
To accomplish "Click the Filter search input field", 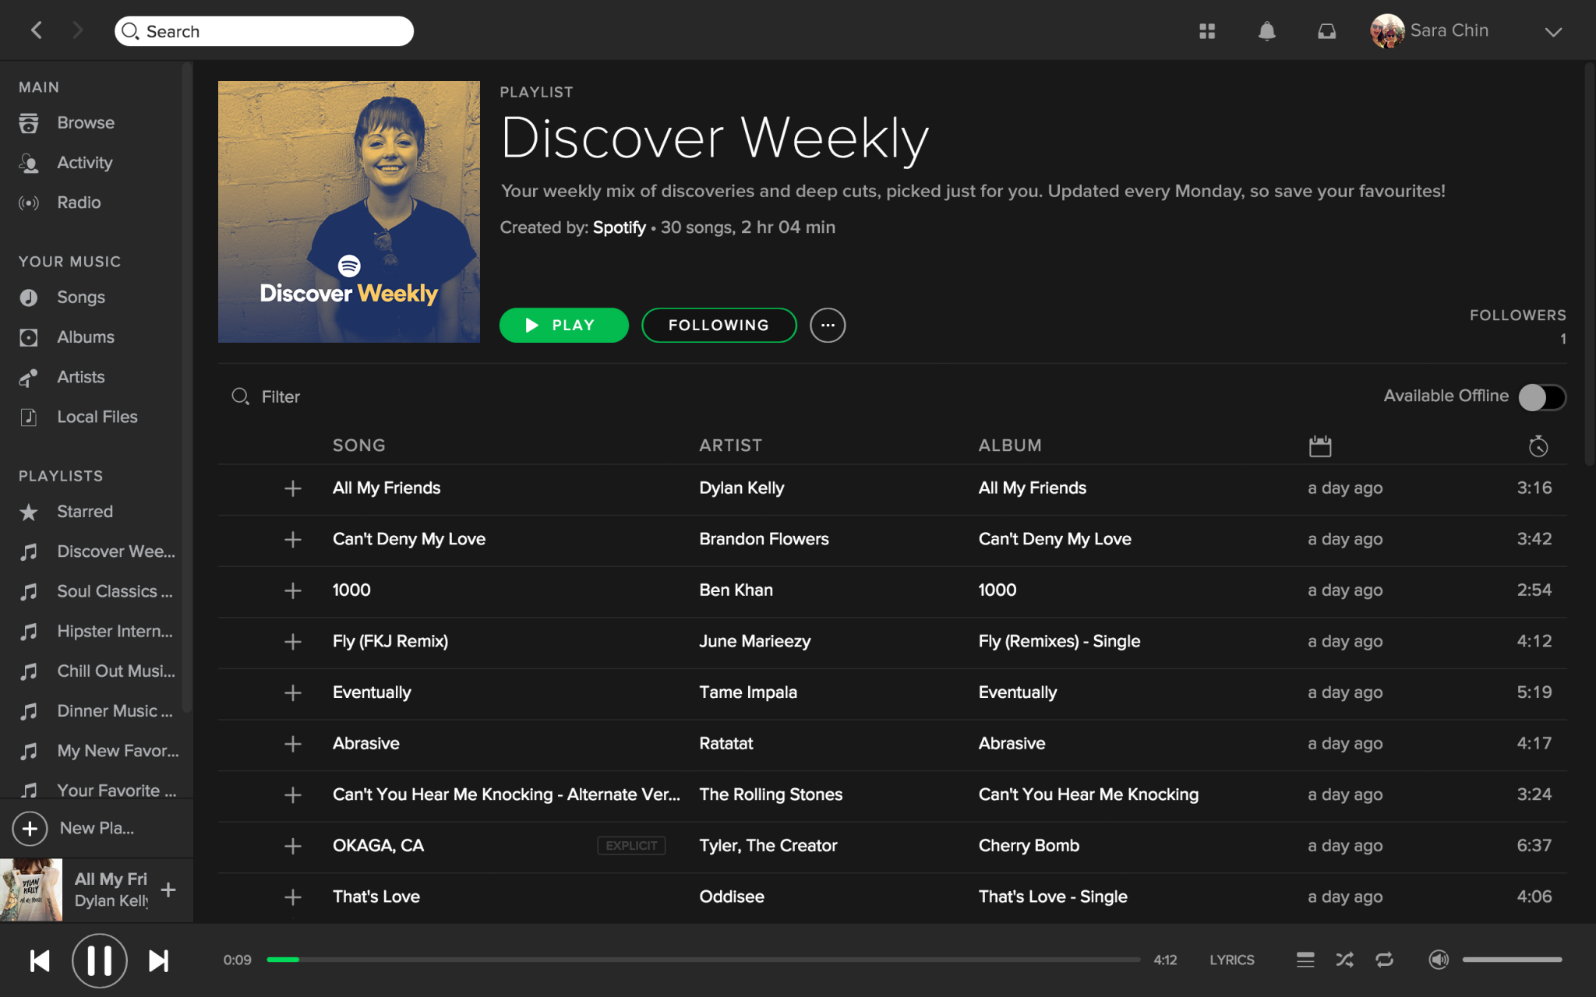I will 281,395.
